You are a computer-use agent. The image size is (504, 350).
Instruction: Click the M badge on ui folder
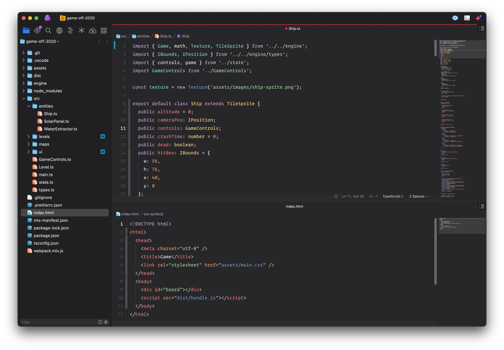102,152
